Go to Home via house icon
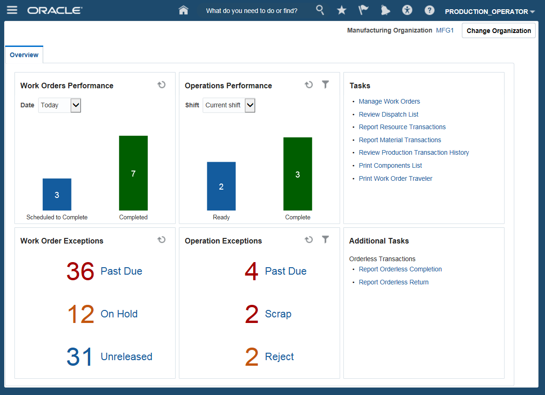Viewport: 545px width, 395px height. [184, 10]
